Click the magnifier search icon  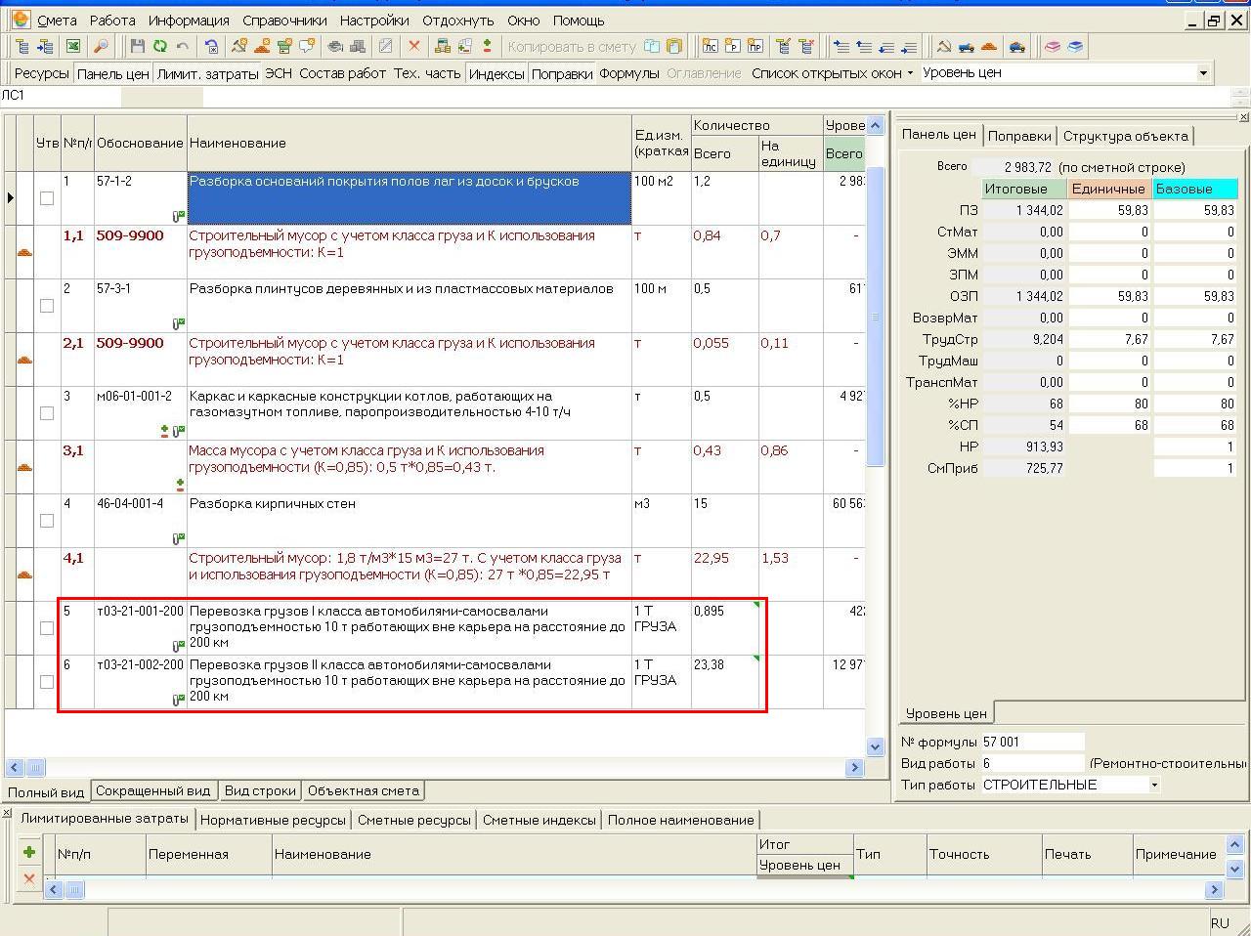pyautogui.click(x=101, y=46)
